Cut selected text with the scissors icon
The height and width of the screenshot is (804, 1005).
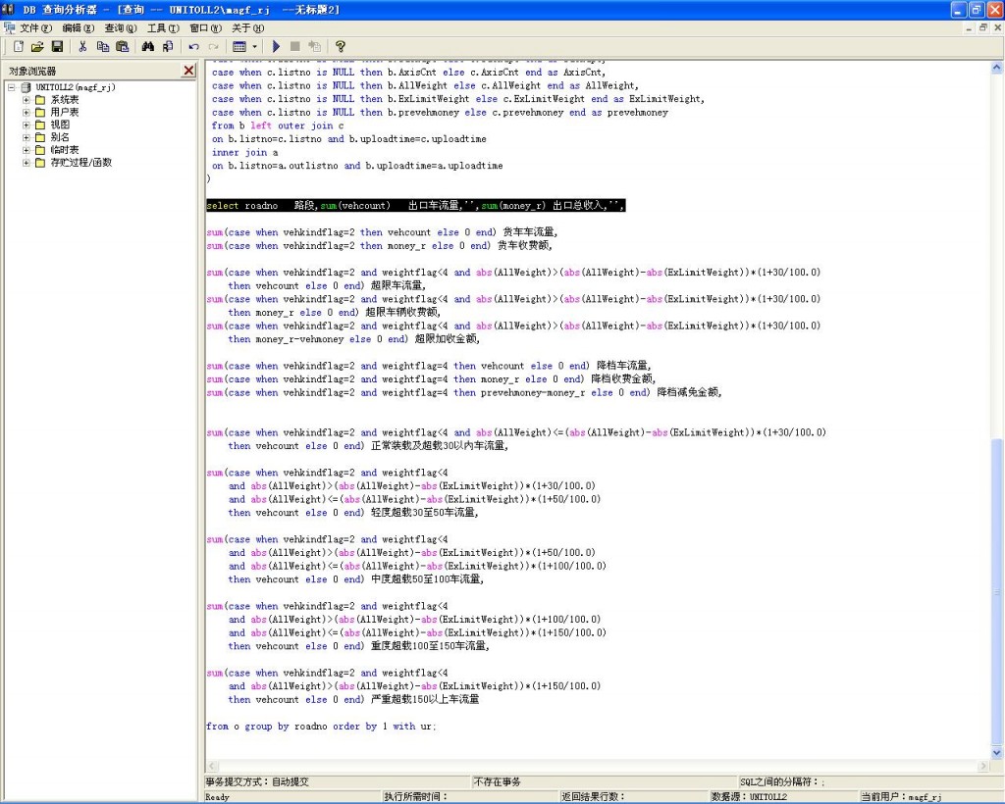tap(82, 46)
